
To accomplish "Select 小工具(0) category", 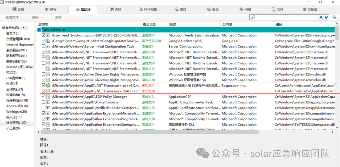I will click(x=13, y=128).
